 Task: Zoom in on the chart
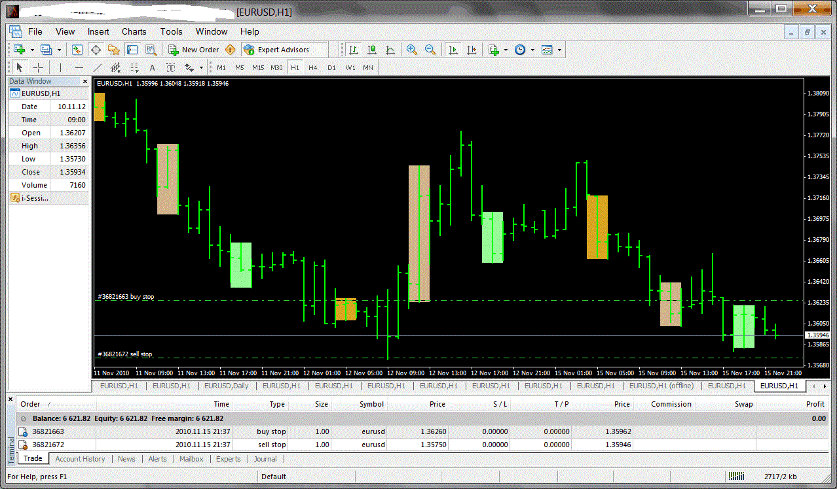pyautogui.click(x=412, y=50)
